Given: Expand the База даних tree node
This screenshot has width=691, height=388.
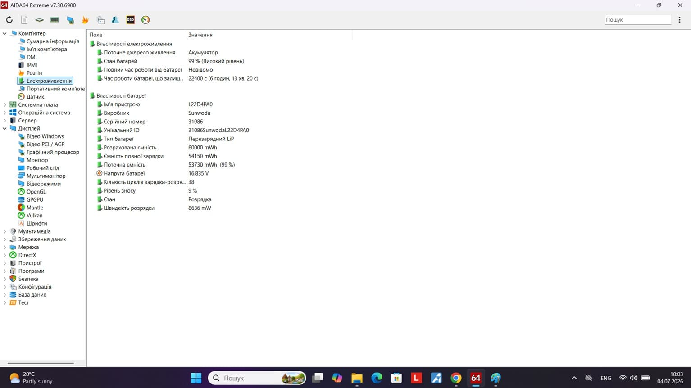Looking at the screenshot, I should point(5,294).
